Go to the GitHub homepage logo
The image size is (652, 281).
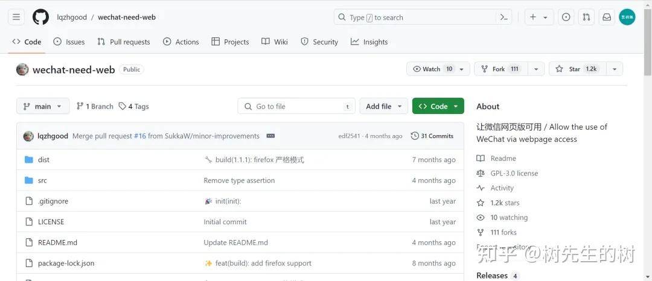pyautogui.click(x=41, y=17)
